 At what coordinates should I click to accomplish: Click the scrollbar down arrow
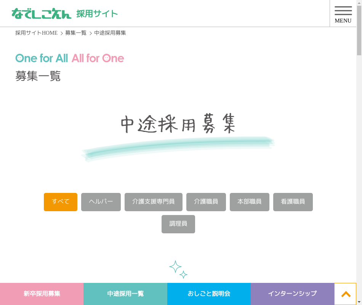(x=359, y=302)
